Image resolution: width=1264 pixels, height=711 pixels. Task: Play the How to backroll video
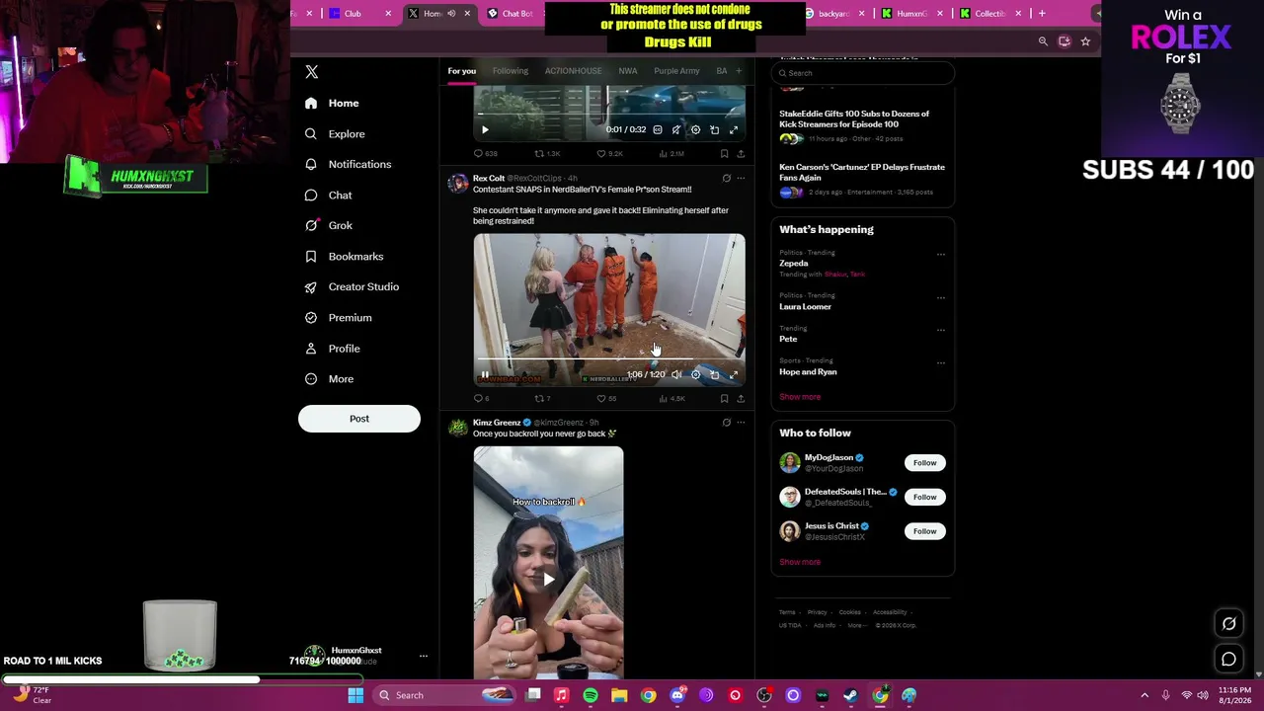(548, 580)
